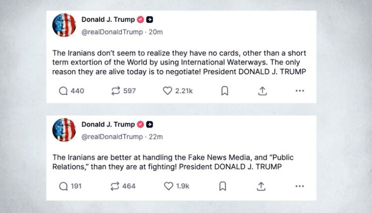Reply to the Fake News Media post
The height and width of the screenshot is (213, 372).
click(x=63, y=186)
